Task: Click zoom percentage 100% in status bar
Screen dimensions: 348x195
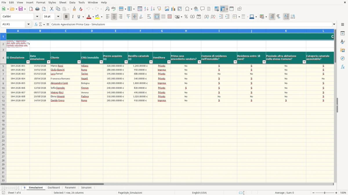Action: pos(343,193)
